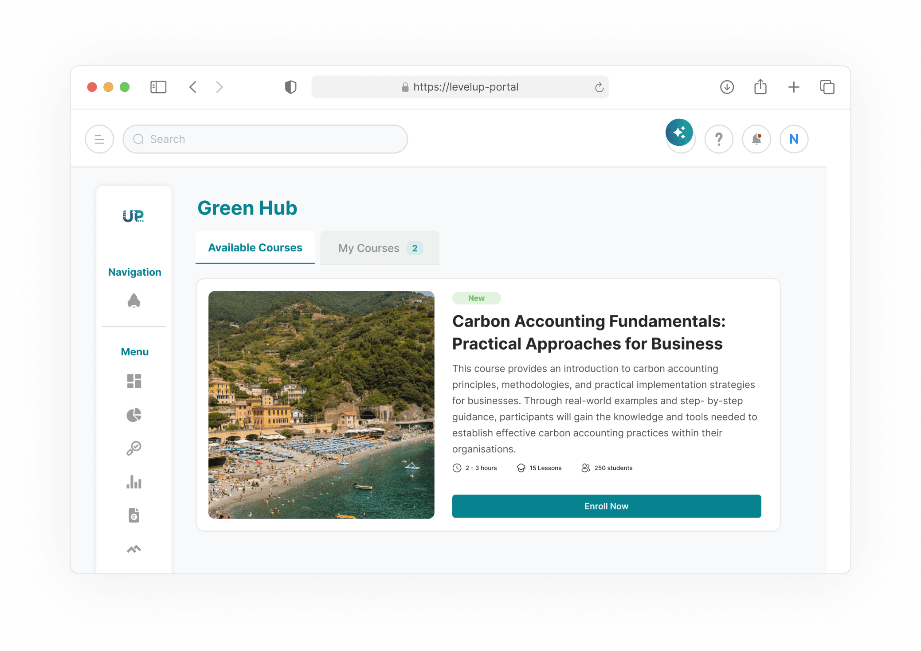
Task: Open the notifications bell icon
Action: coord(756,139)
